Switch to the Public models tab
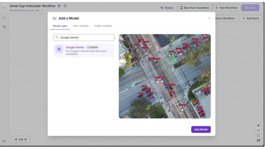 pyautogui.click(x=103, y=26)
